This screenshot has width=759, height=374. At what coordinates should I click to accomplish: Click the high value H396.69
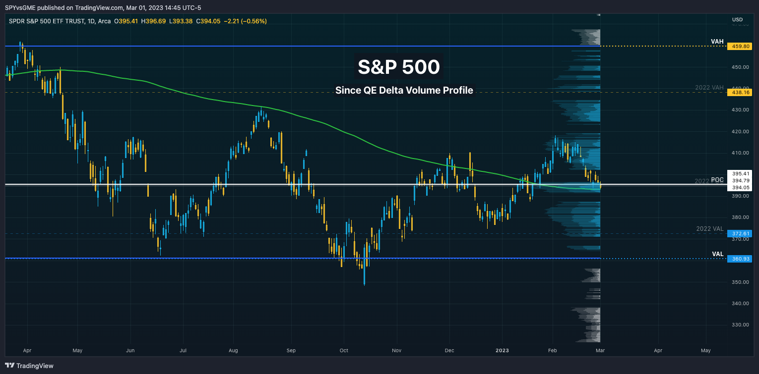(154, 21)
